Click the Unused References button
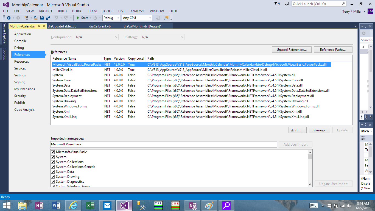Image resolution: width=375 pixels, height=211 pixels. click(292, 50)
